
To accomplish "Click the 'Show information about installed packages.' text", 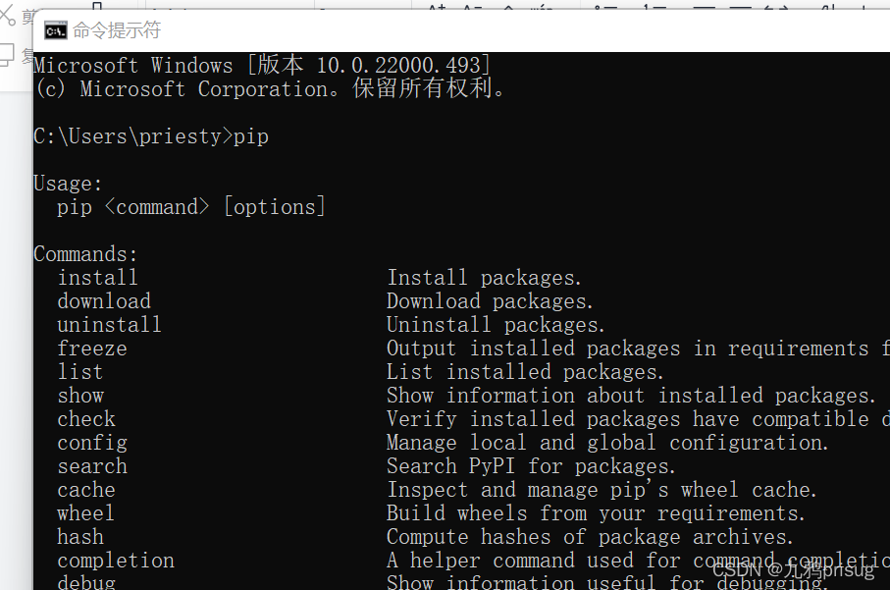I will [x=631, y=396].
